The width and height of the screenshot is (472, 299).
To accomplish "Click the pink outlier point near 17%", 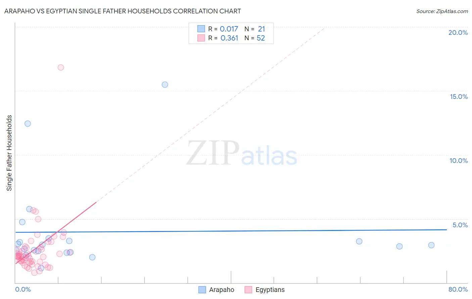I will pos(61,67).
